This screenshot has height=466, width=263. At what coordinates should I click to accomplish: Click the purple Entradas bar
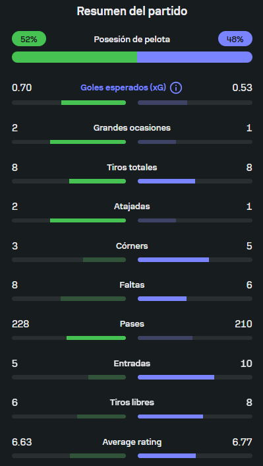coord(176,377)
